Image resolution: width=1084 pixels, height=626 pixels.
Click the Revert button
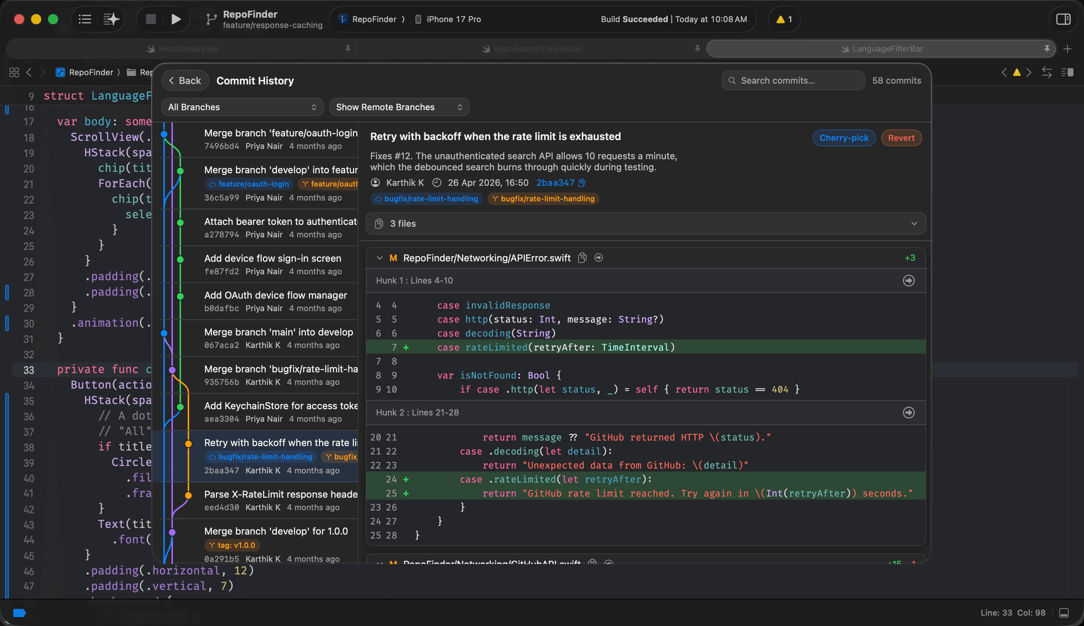pos(901,138)
